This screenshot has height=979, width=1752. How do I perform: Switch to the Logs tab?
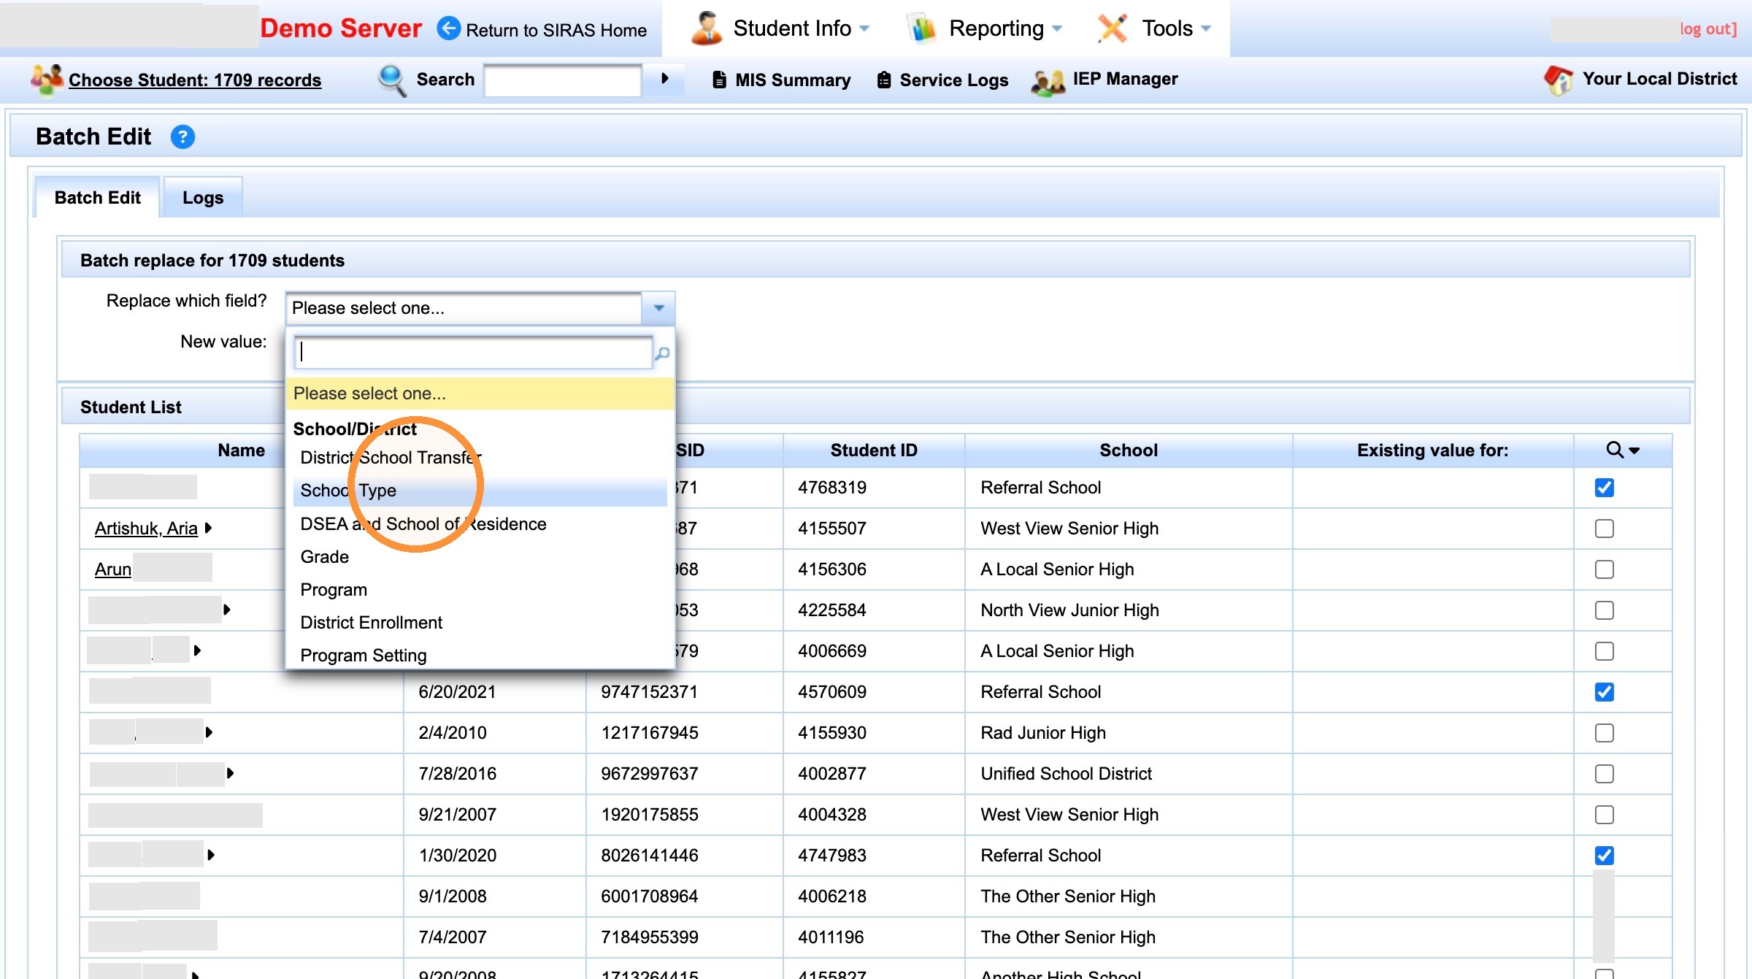point(203,198)
